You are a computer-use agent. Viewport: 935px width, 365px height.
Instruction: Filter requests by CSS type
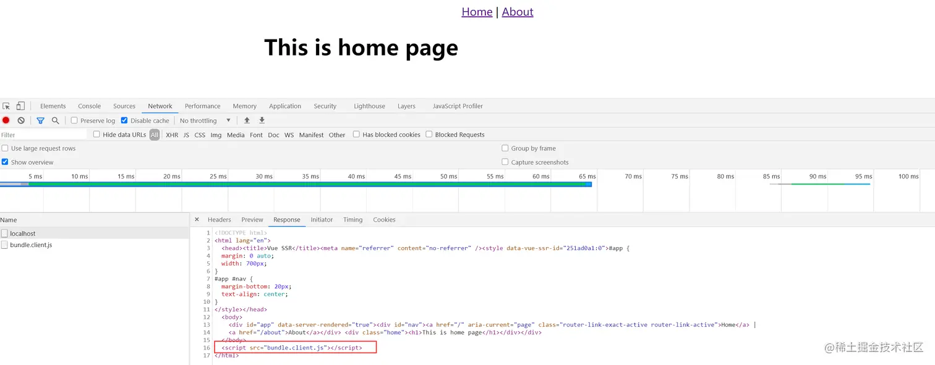[x=200, y=135]
